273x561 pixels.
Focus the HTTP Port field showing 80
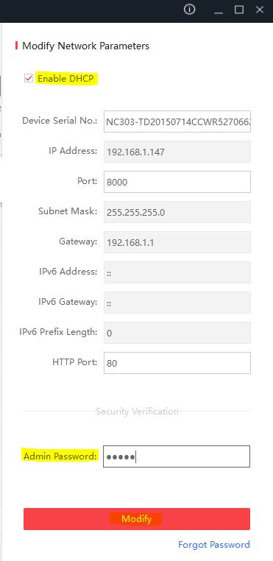(x=177, y=363)
